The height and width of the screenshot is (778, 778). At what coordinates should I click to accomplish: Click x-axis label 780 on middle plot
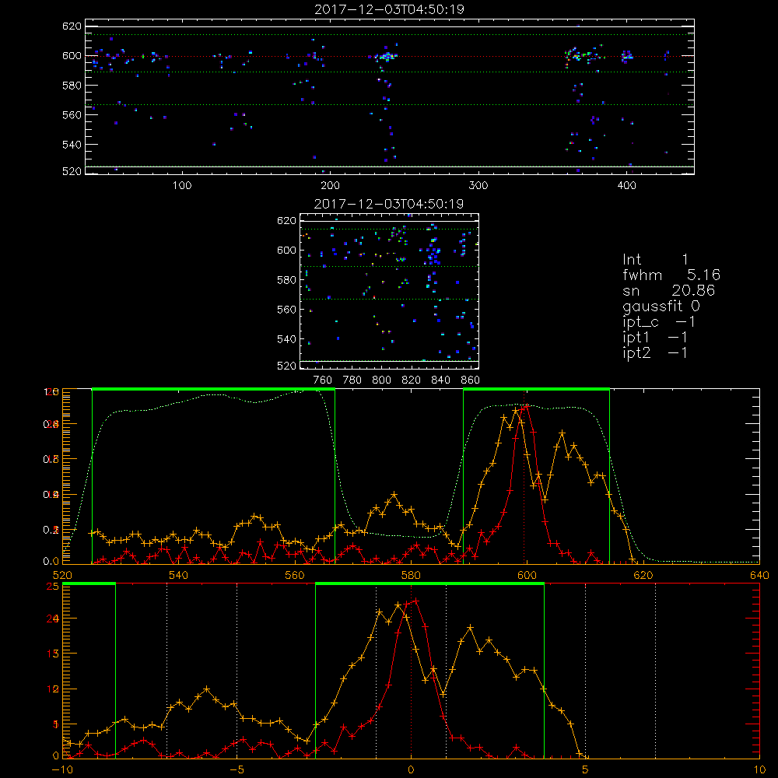click(352, 380)
